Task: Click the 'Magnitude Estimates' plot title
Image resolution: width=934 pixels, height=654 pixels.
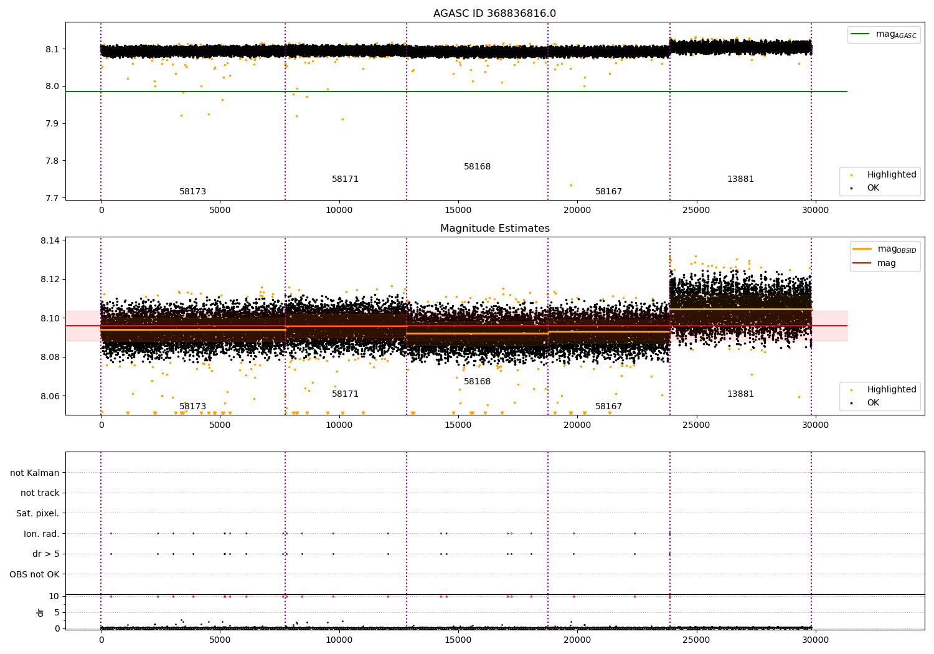Action: 495,229
